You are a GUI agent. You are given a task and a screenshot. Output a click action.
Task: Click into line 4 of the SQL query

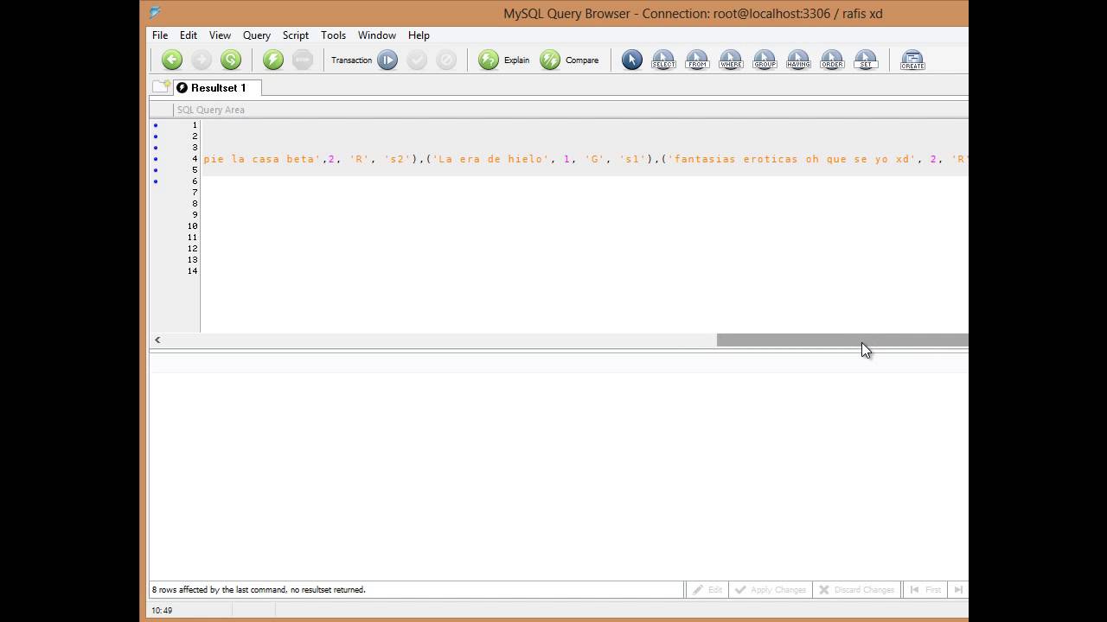tap(585, 159)
